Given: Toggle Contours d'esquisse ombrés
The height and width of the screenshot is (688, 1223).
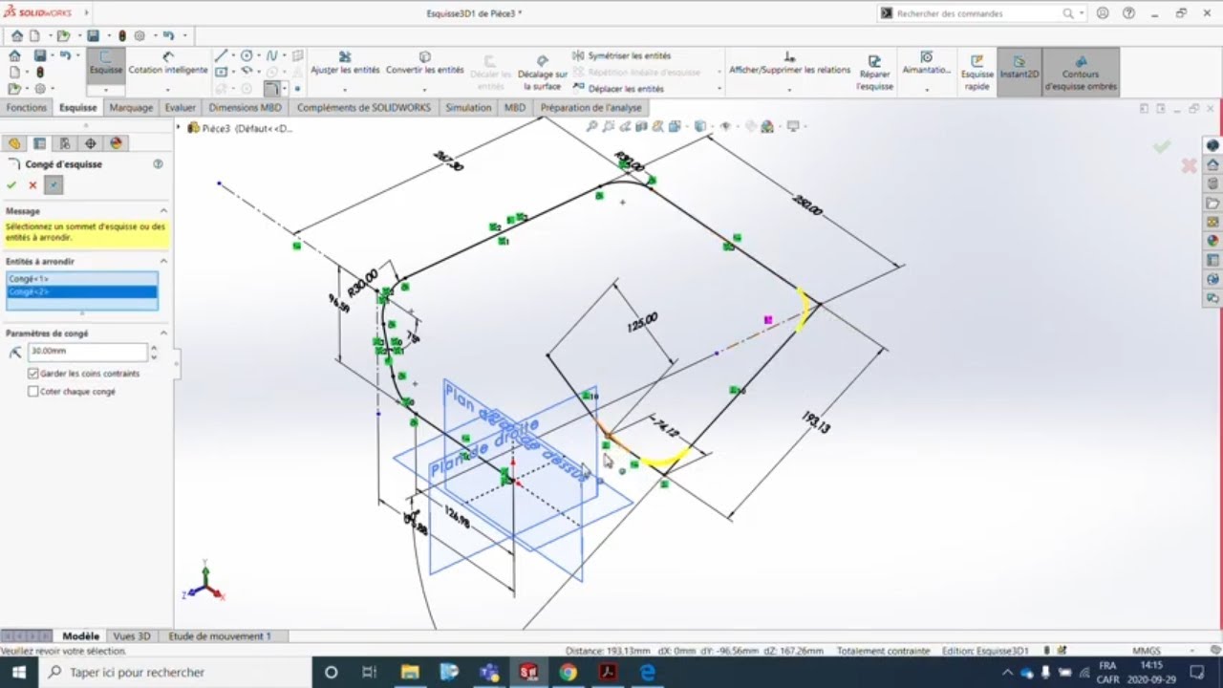Looking at the screenshot, I should coord(1081,73).
